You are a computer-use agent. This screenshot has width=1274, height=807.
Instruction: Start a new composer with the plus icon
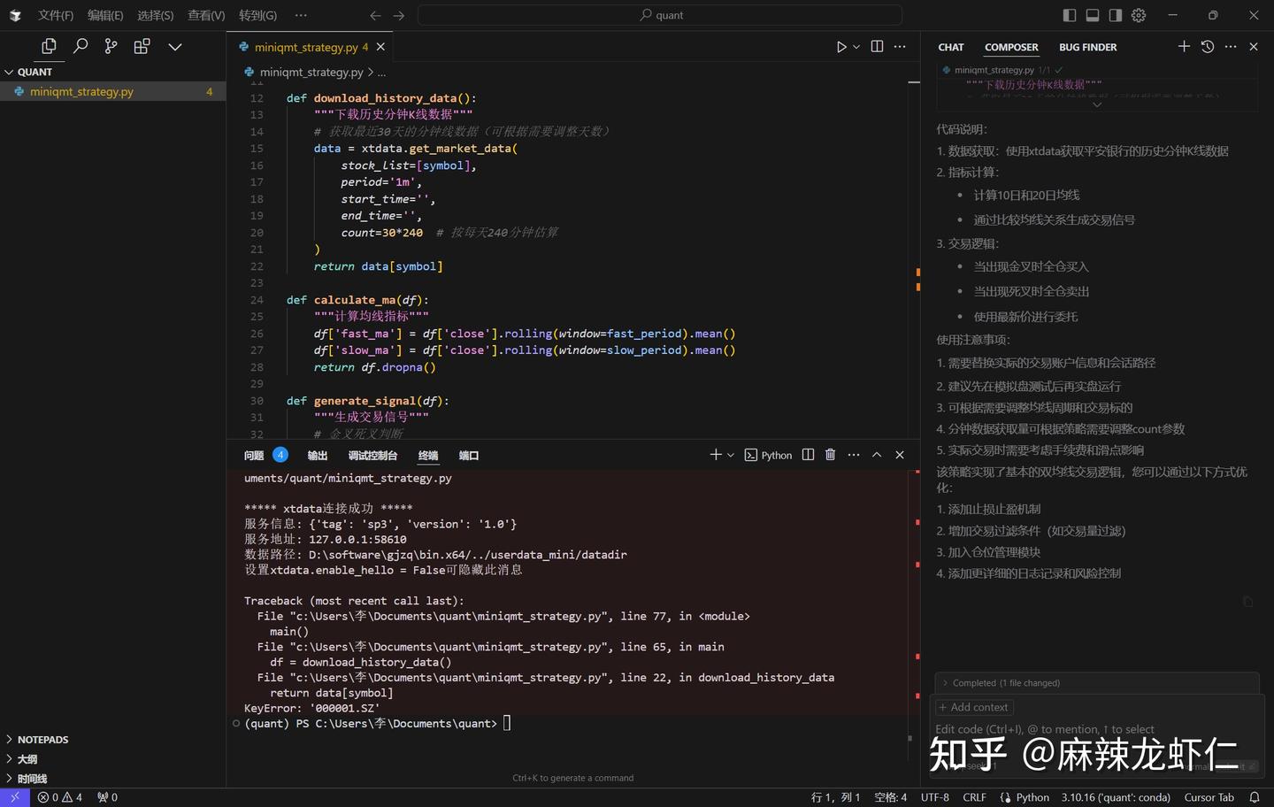tap(1184, 46)
